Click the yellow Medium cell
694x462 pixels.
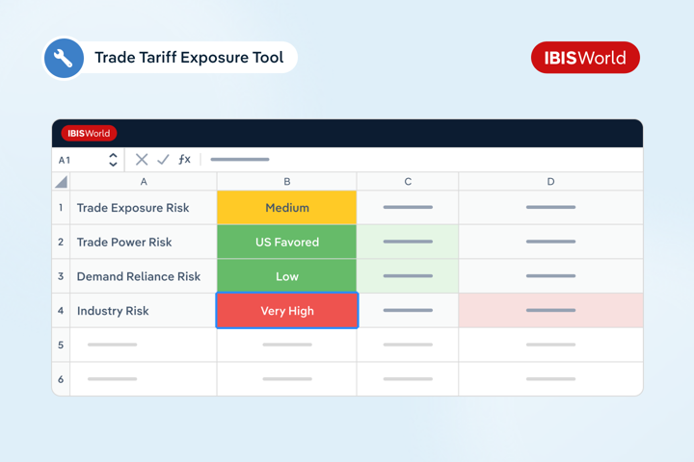tap(286, 208)
